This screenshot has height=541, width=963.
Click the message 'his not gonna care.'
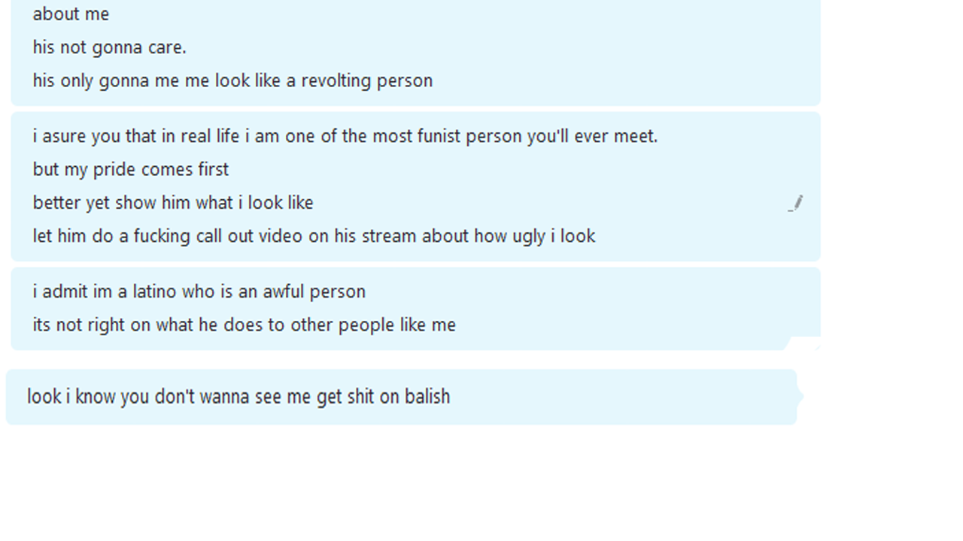[109, 47]
